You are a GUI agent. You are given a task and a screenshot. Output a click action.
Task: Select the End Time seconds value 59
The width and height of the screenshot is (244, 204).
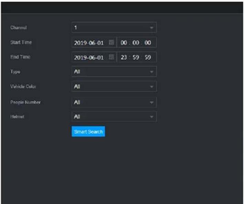[148, 57]
